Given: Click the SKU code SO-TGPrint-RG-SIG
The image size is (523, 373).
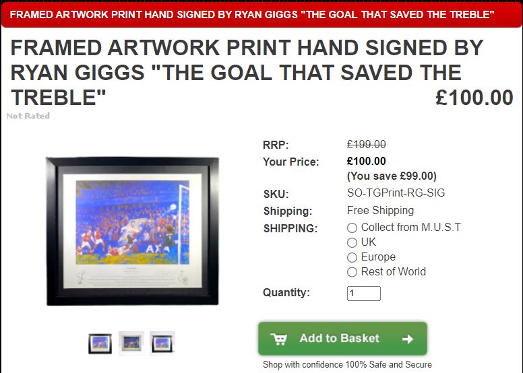Looking at the screenshot, I should pos(396,193).
